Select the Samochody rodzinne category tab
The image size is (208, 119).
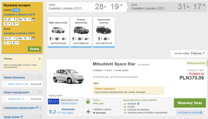pos(104,32)
